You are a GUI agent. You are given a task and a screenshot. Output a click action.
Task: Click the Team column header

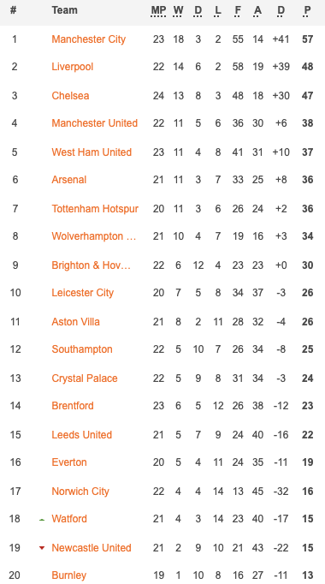point(64,10)
